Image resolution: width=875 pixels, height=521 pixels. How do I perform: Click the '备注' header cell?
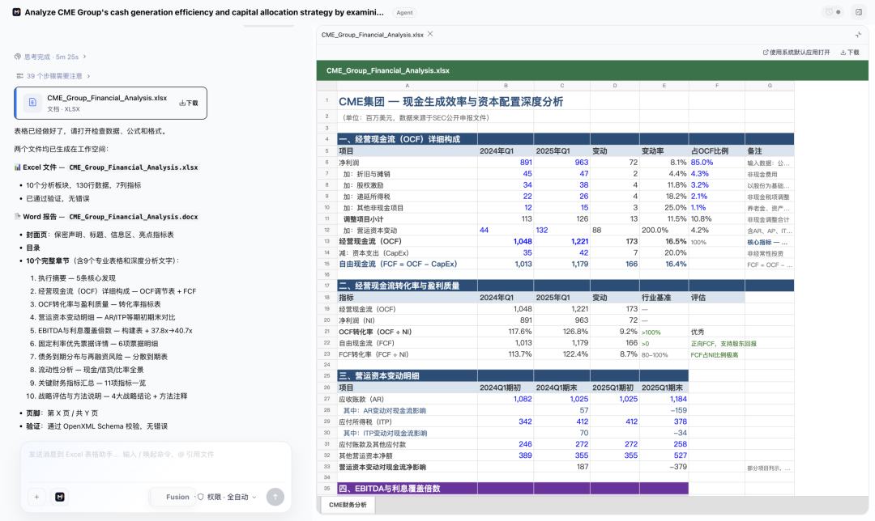point(769,151)
